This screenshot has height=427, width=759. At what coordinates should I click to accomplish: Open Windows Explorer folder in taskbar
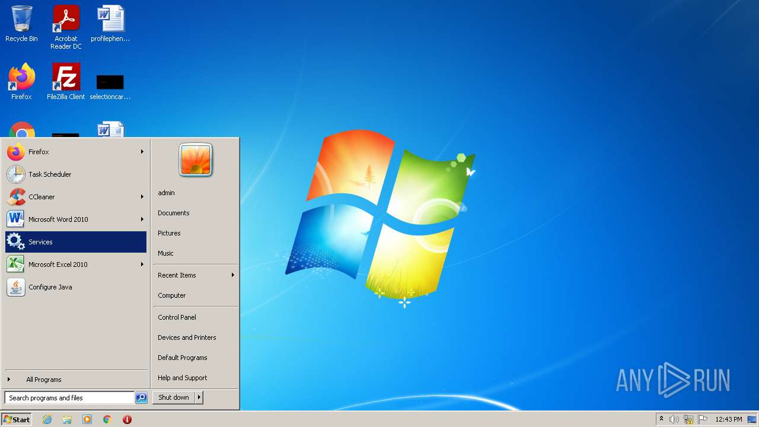[x=67, y=419]
